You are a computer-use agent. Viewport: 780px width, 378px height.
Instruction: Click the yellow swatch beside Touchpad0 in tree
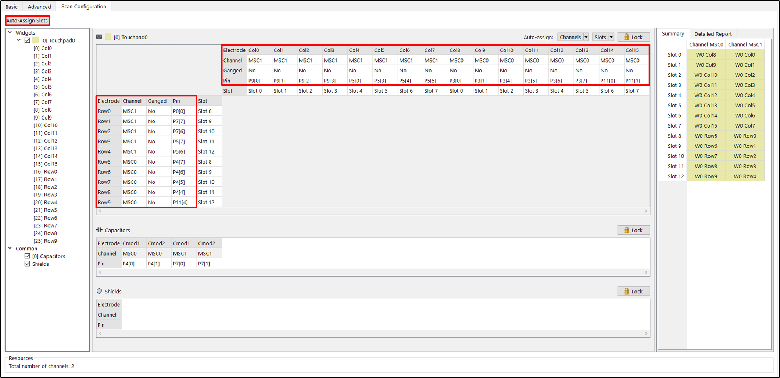tap(36, 40)
